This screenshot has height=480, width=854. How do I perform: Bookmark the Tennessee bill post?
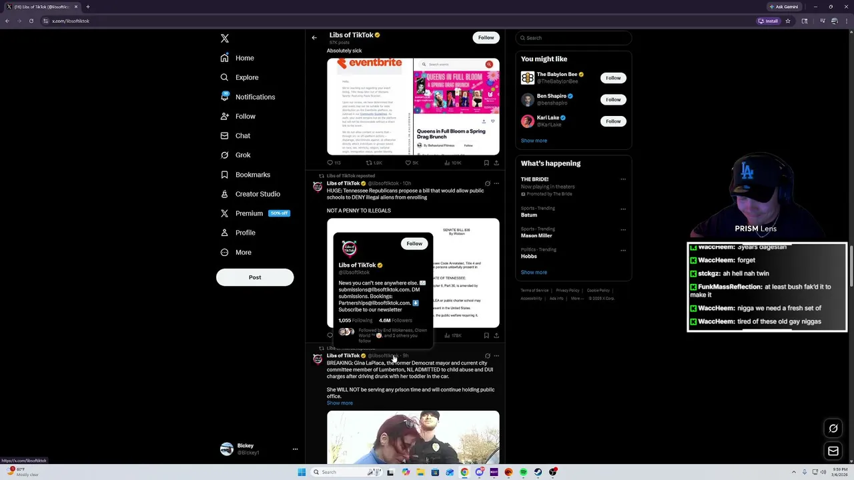click(x=486, y=335)
